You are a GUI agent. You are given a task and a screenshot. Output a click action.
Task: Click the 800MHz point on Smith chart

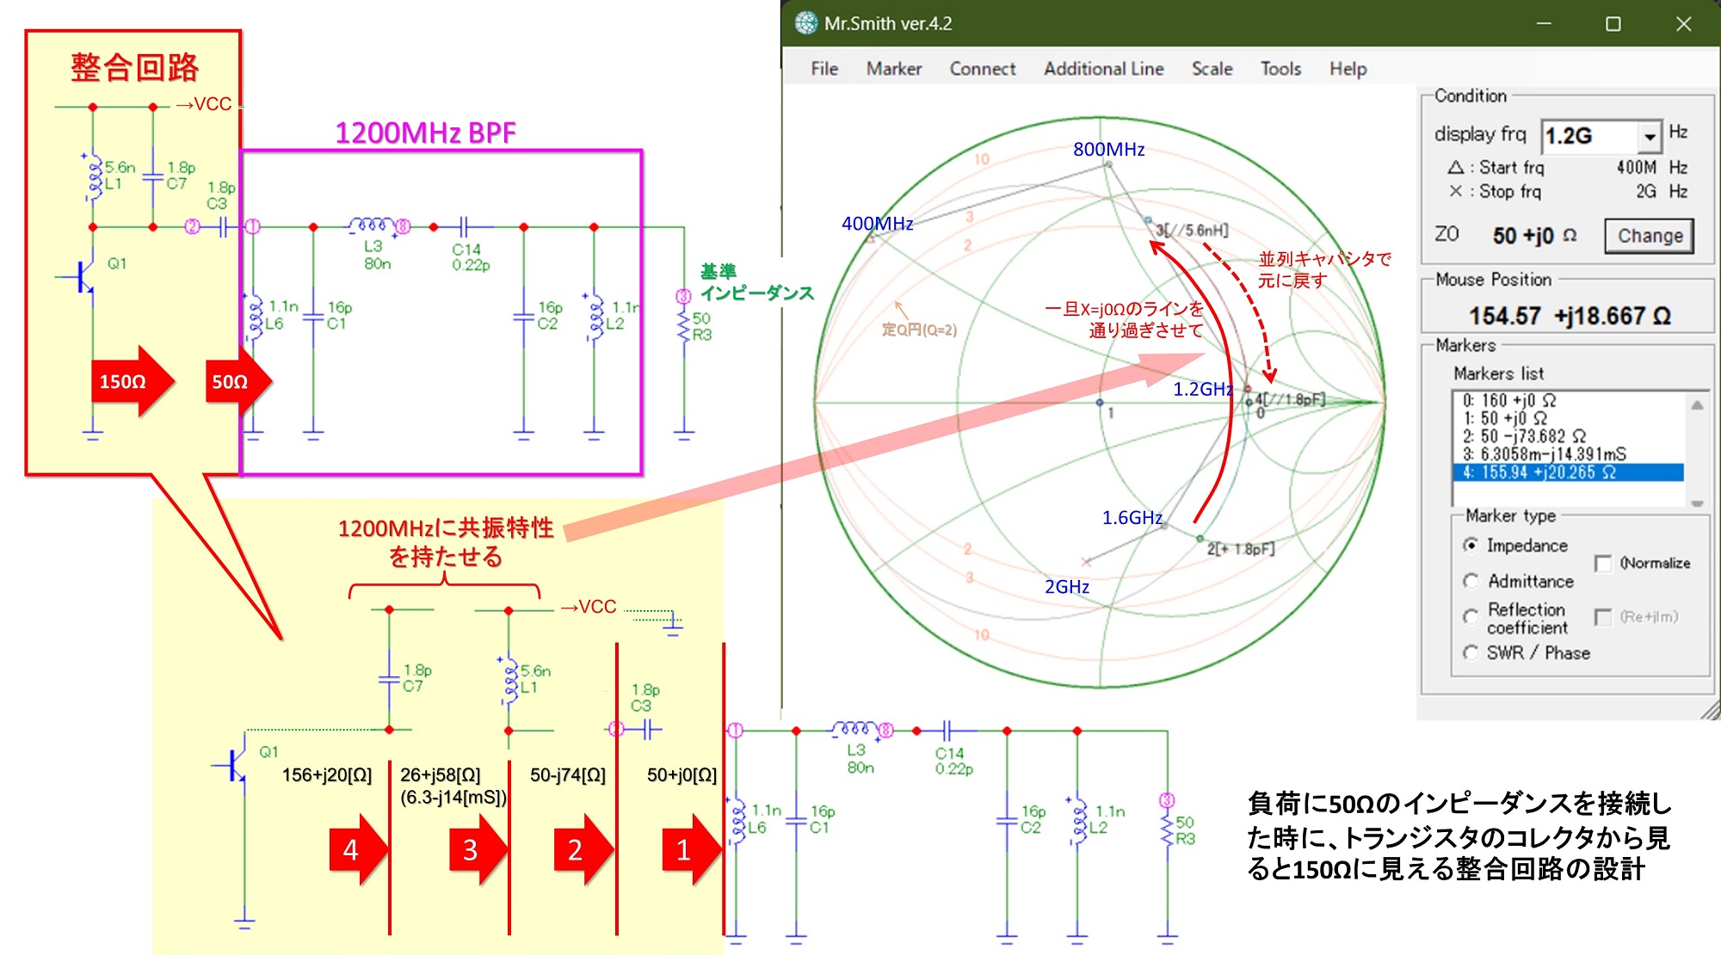[1109, 163]
